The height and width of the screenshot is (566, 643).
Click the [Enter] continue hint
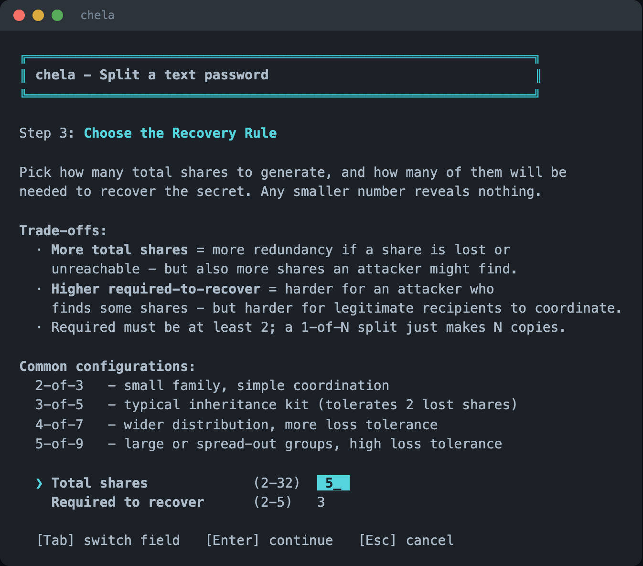(269, 540)
